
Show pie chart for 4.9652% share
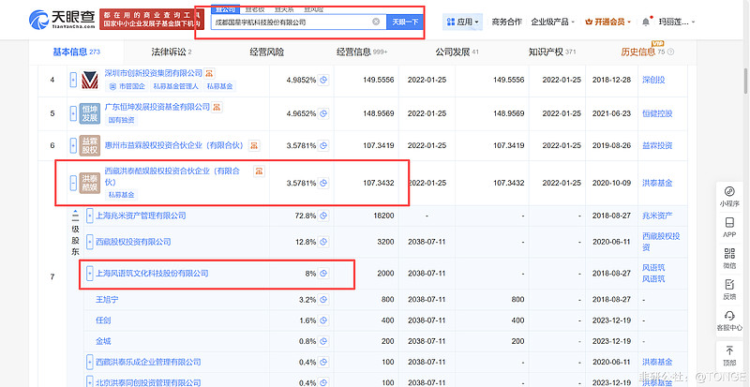coord(323,113)
